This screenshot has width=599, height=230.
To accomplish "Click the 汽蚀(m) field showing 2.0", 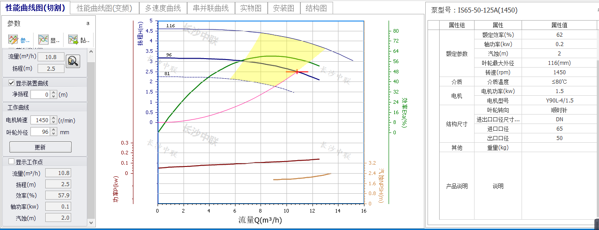I will pos(58,218).
